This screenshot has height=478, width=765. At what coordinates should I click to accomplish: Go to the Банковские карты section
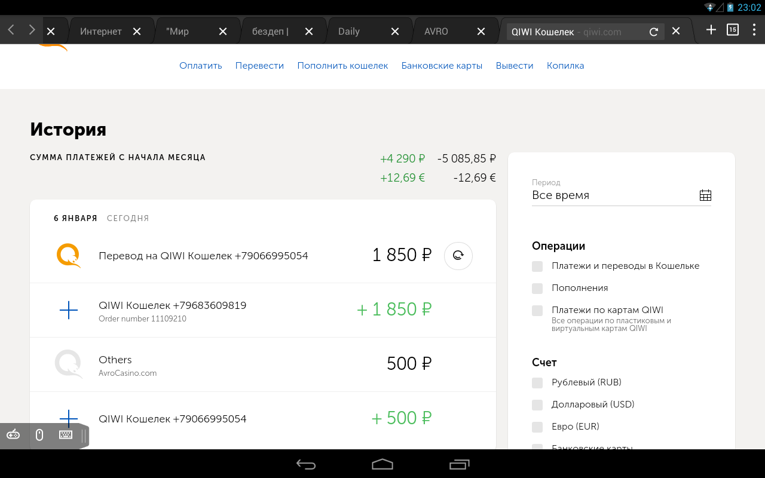(442, 66)
